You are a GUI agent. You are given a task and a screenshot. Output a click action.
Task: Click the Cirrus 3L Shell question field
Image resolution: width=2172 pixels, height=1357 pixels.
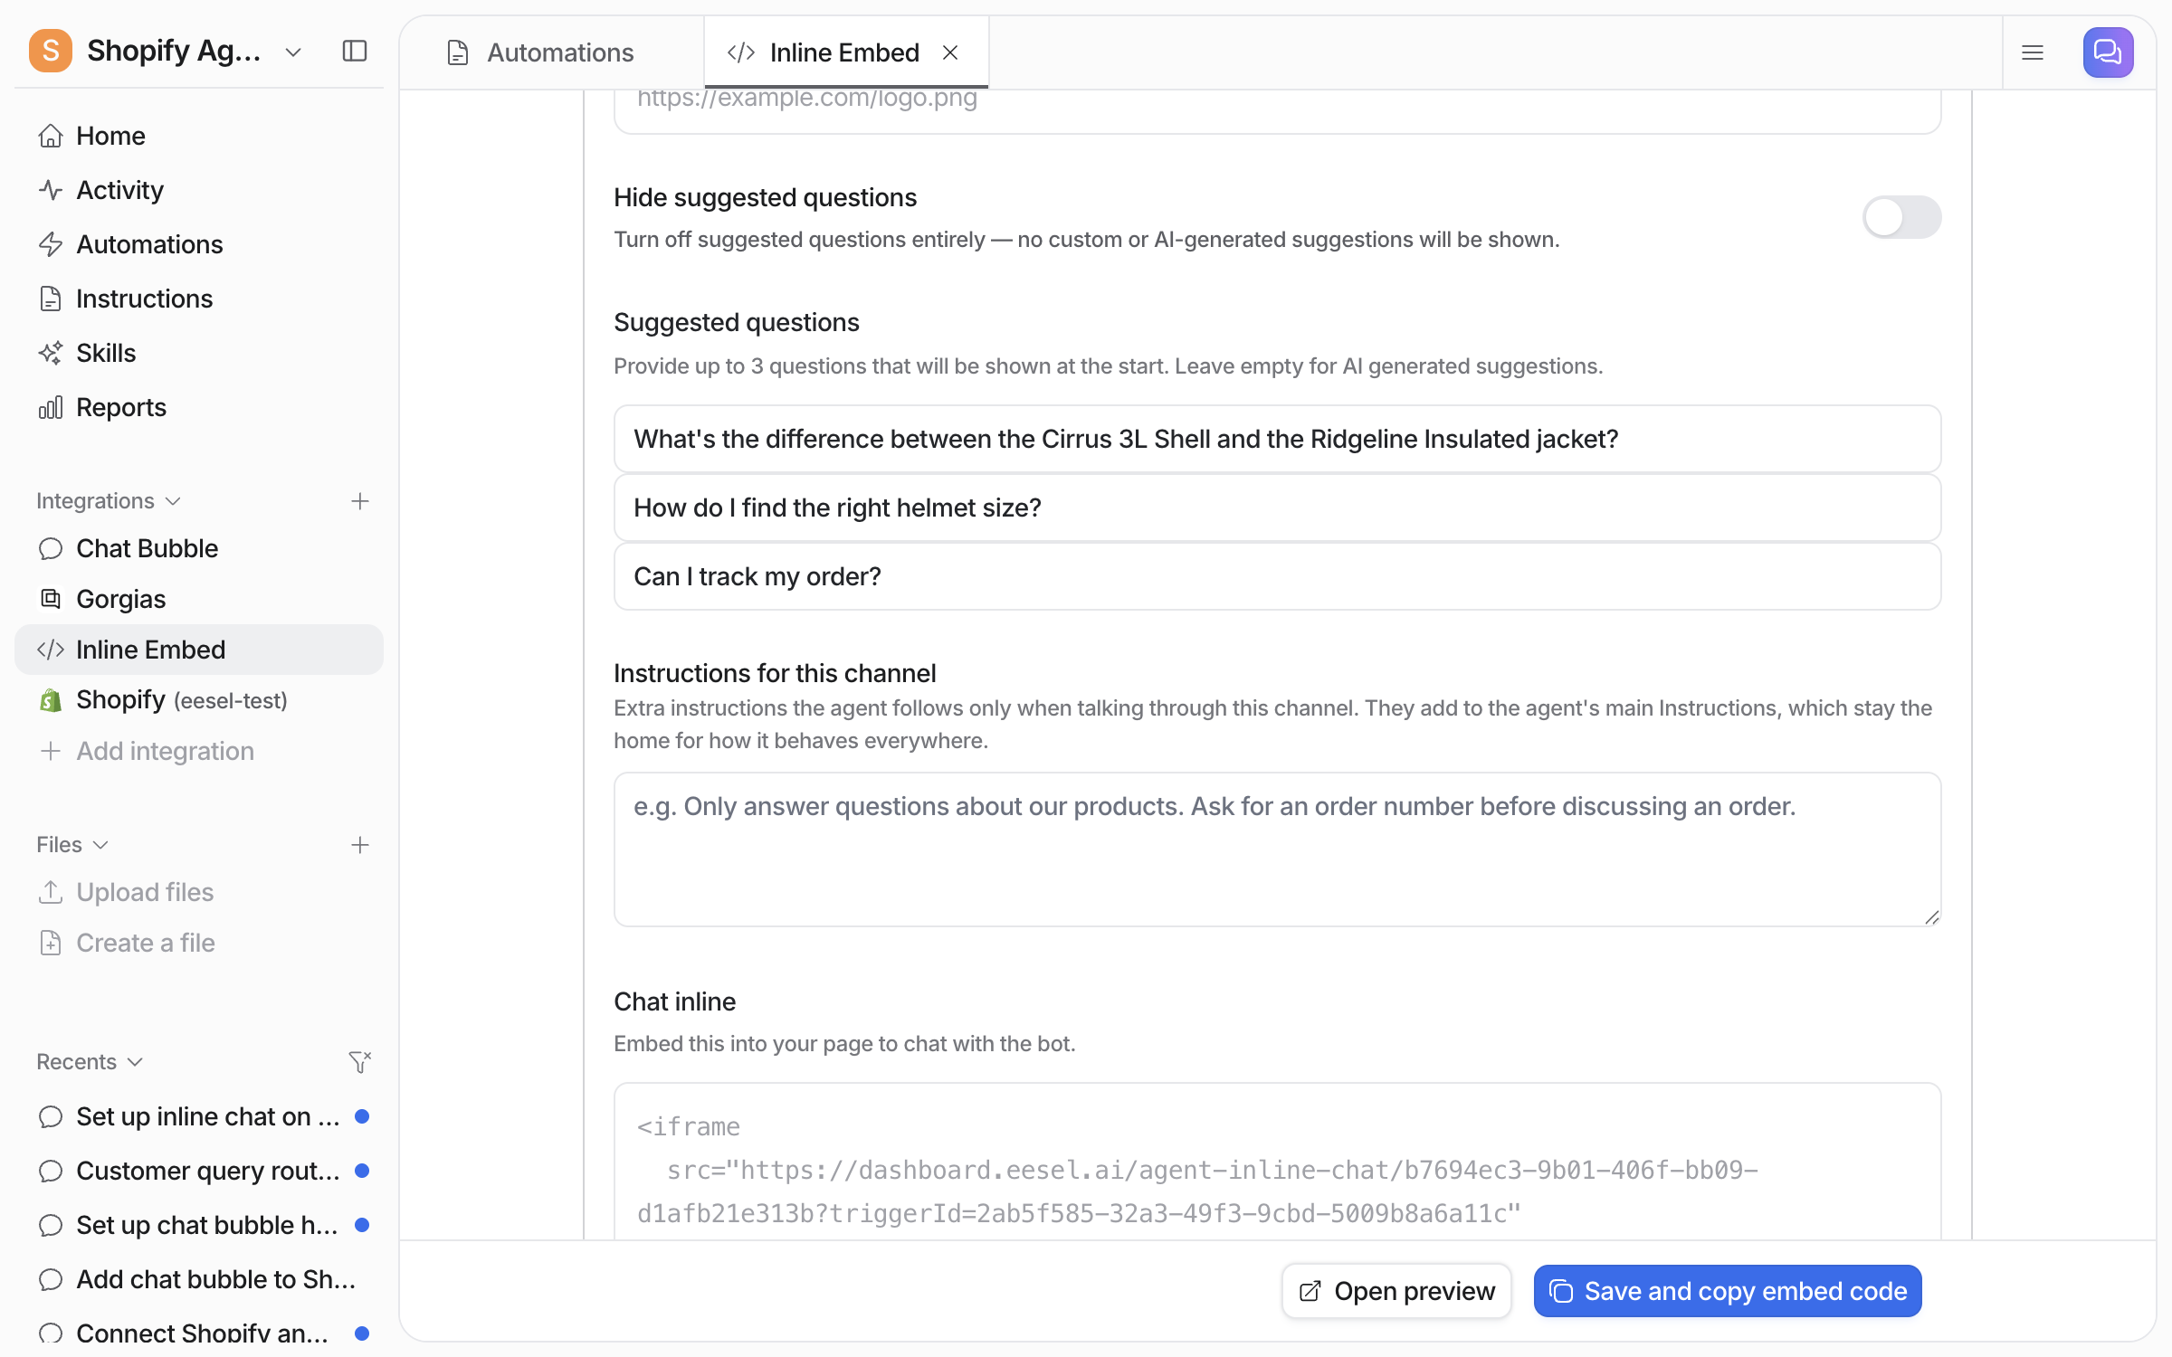1277,439
